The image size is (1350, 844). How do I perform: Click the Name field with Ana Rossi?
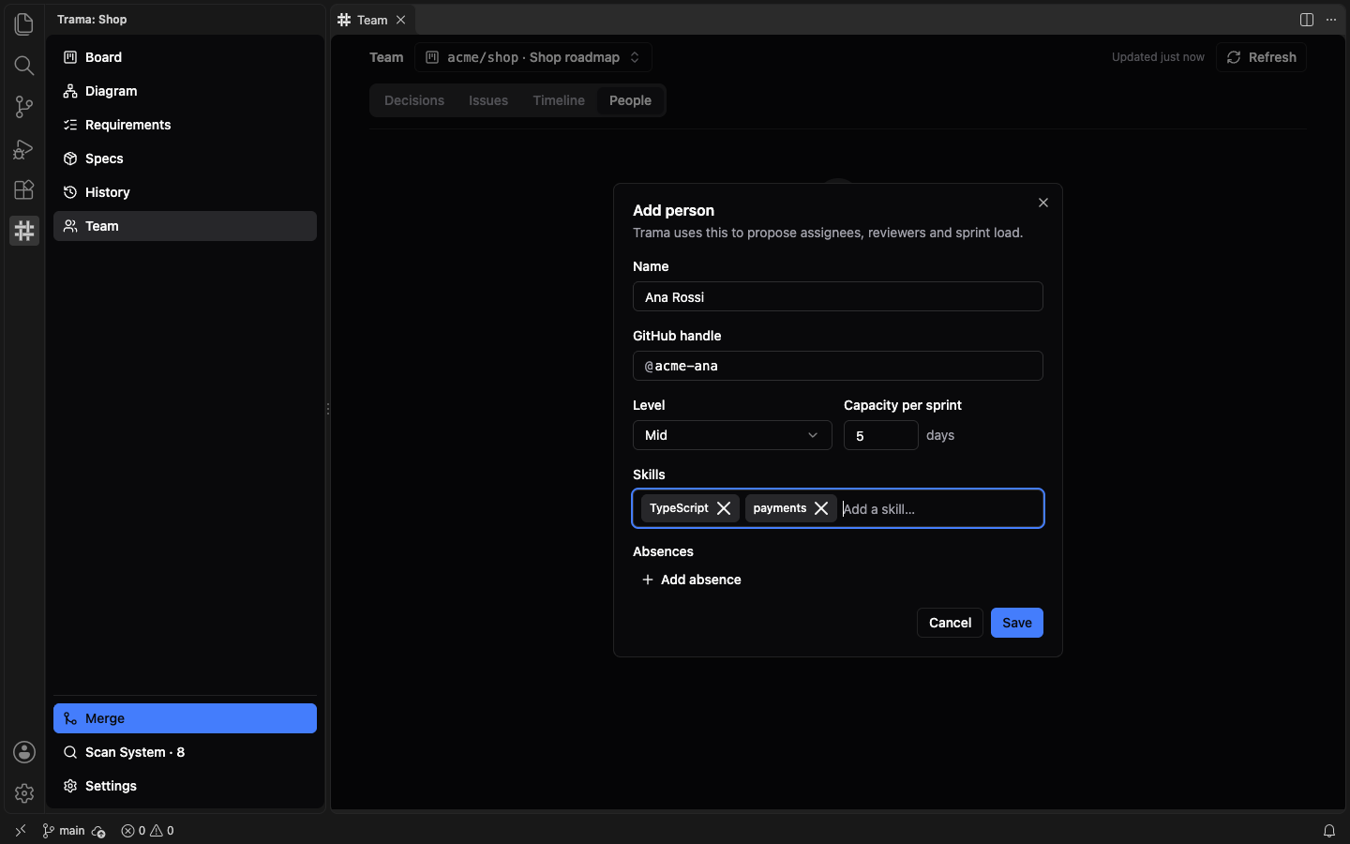pyautogui.click(x=838, y=296)
